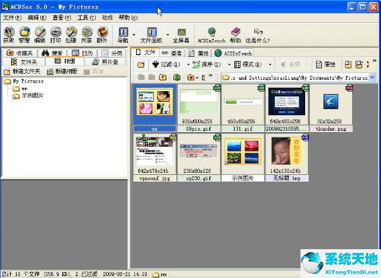Click the 额外 (Extras) chest icon

103,32
